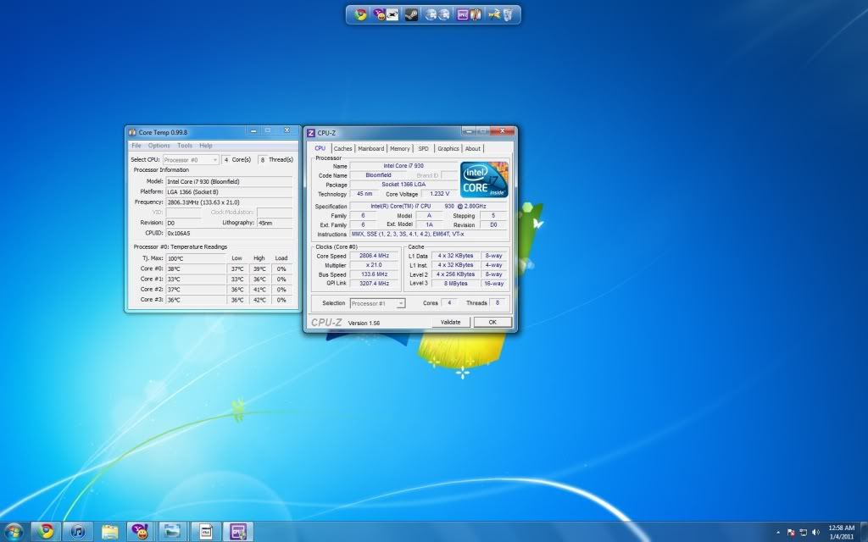The image size is (868, 542).
Task: Click the Multiplier value x 21.0
Action: tap(374, 265)
